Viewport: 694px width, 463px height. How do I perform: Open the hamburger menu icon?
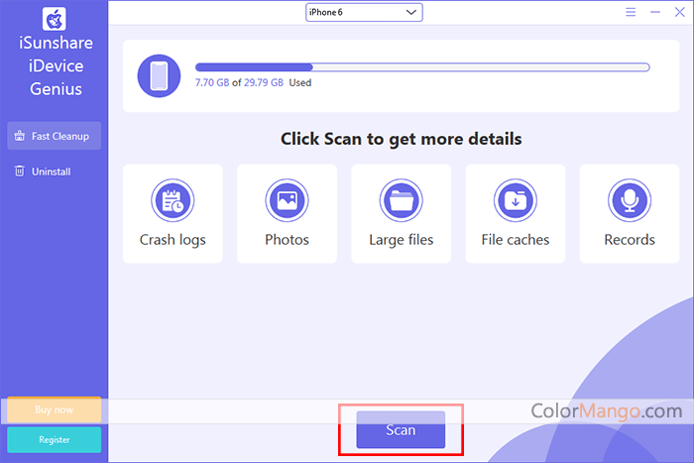click(631, 12)
